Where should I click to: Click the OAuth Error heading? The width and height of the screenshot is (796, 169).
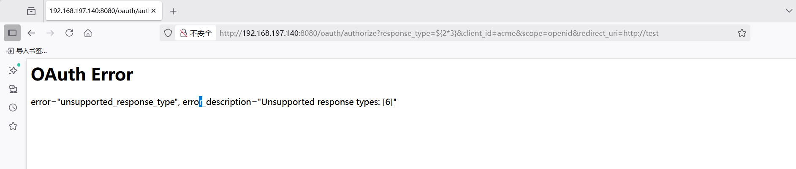[82, 75]
